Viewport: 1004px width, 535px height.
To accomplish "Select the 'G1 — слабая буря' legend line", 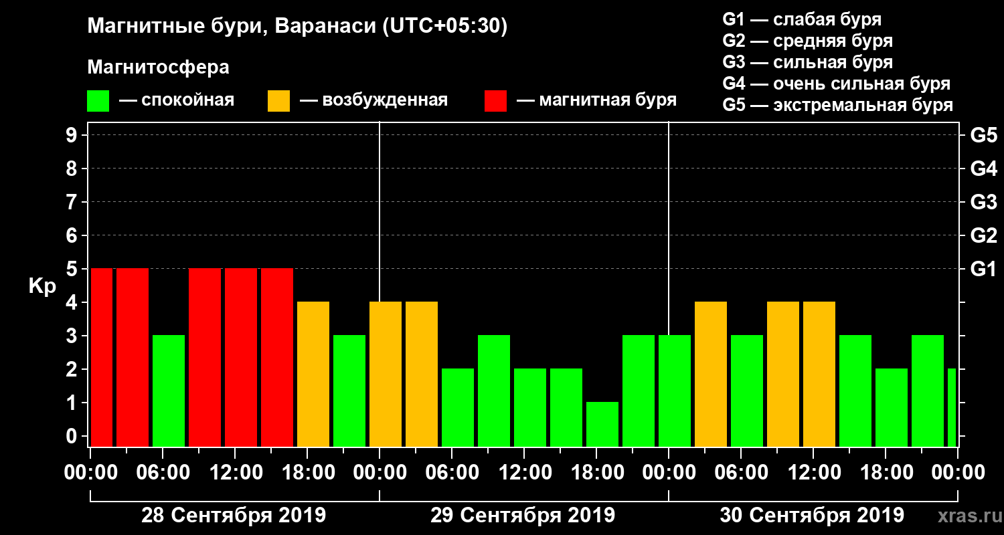I will pyautogui.click(x=802, y=19).
